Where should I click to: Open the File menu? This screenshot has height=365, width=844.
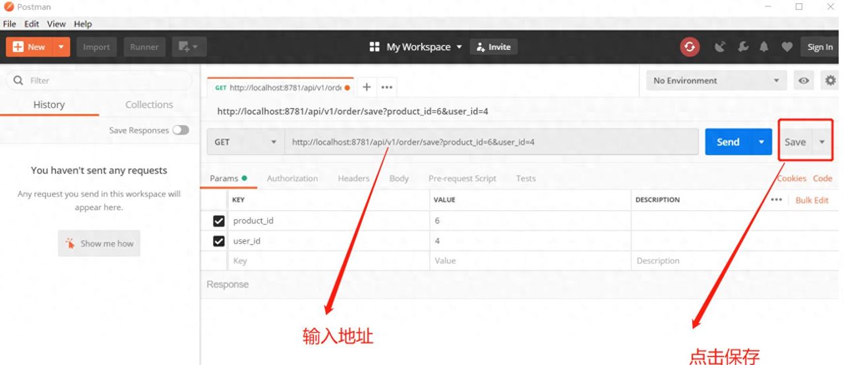(x=10, y=24)
